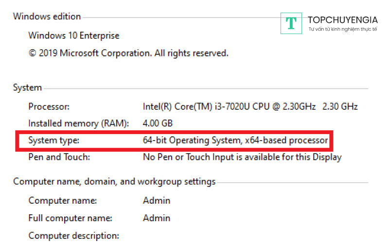Image resolution: width=389 pixels, height=243 pixels.
Task: Click the Computer name label
Action: click(62, 200)
